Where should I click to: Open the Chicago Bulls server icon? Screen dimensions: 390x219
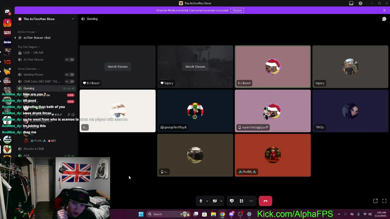pyautogui.click(x=7, y=149)
